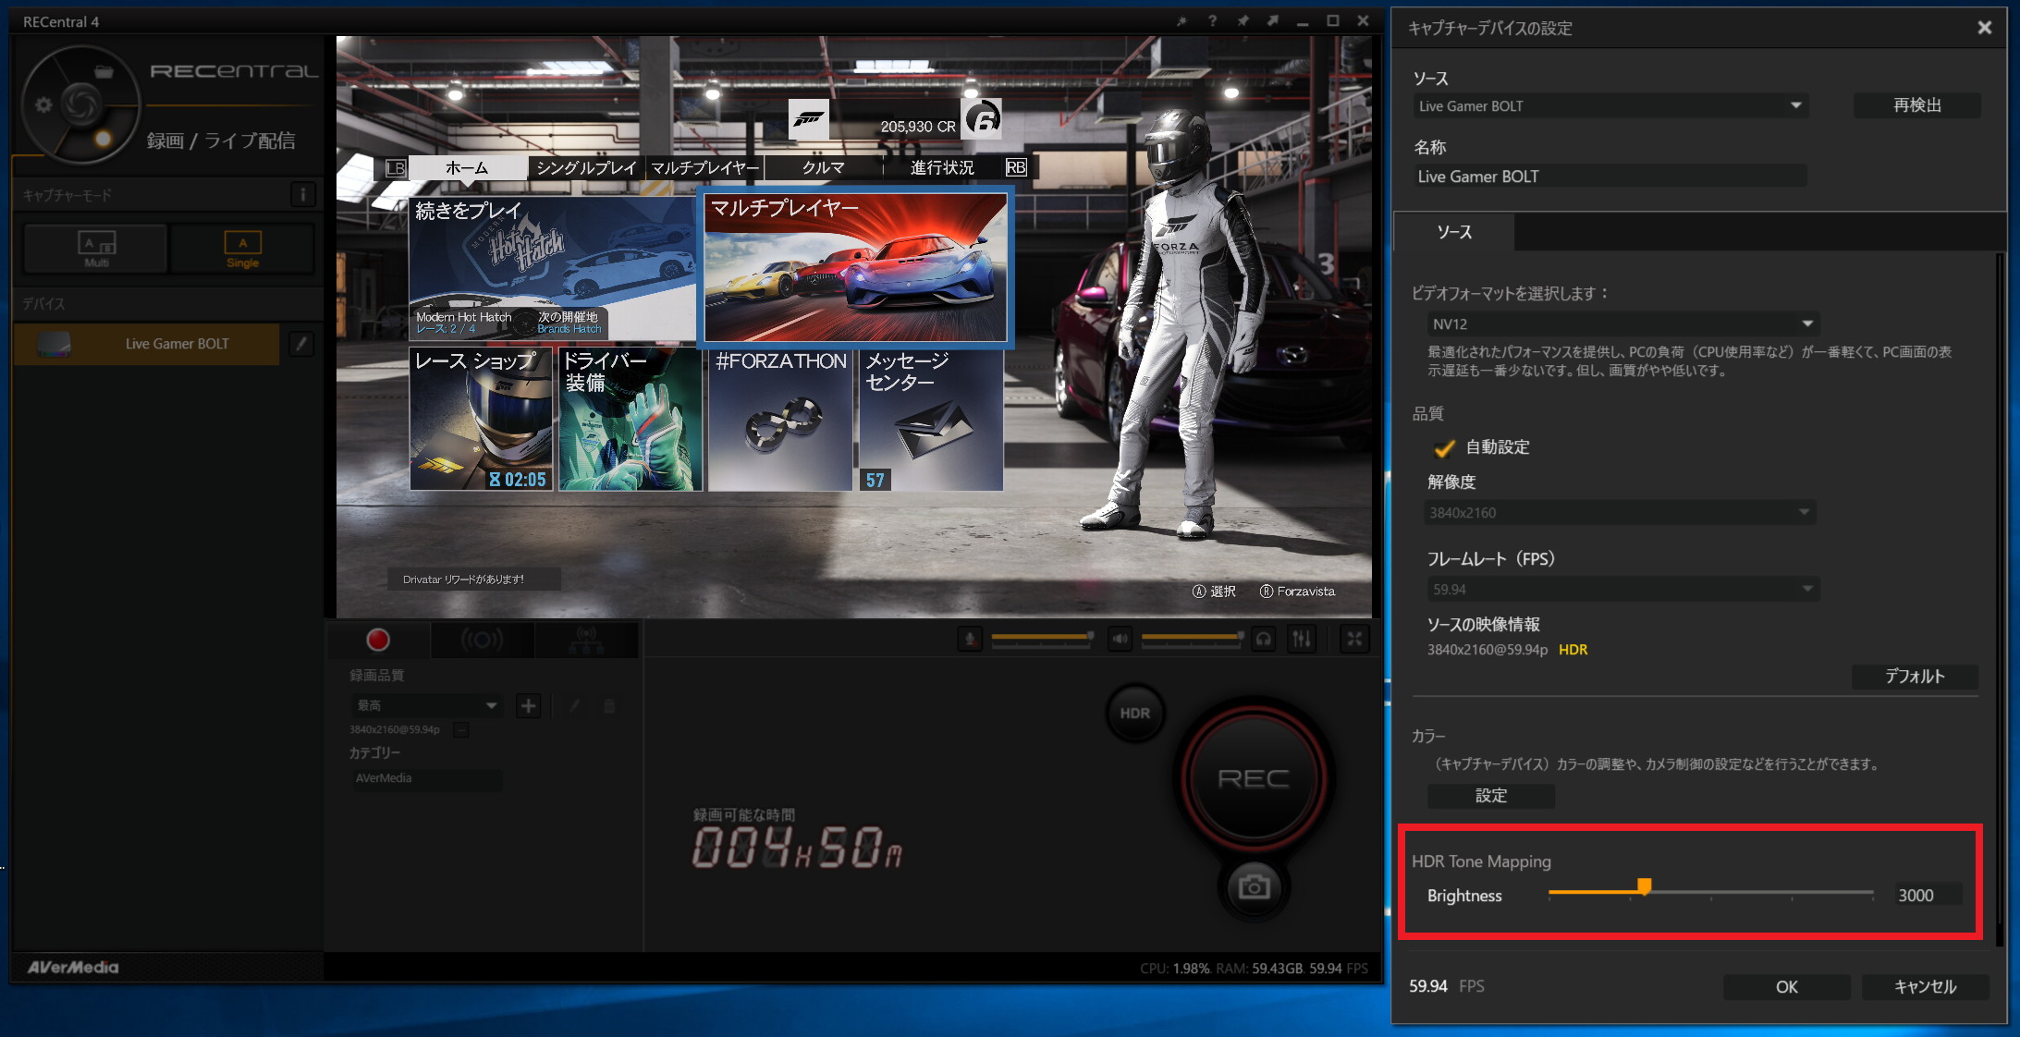Open the video format dropdown NV12
The height and width of the screenshot is (1037, 2020).
click(1622, 323)
